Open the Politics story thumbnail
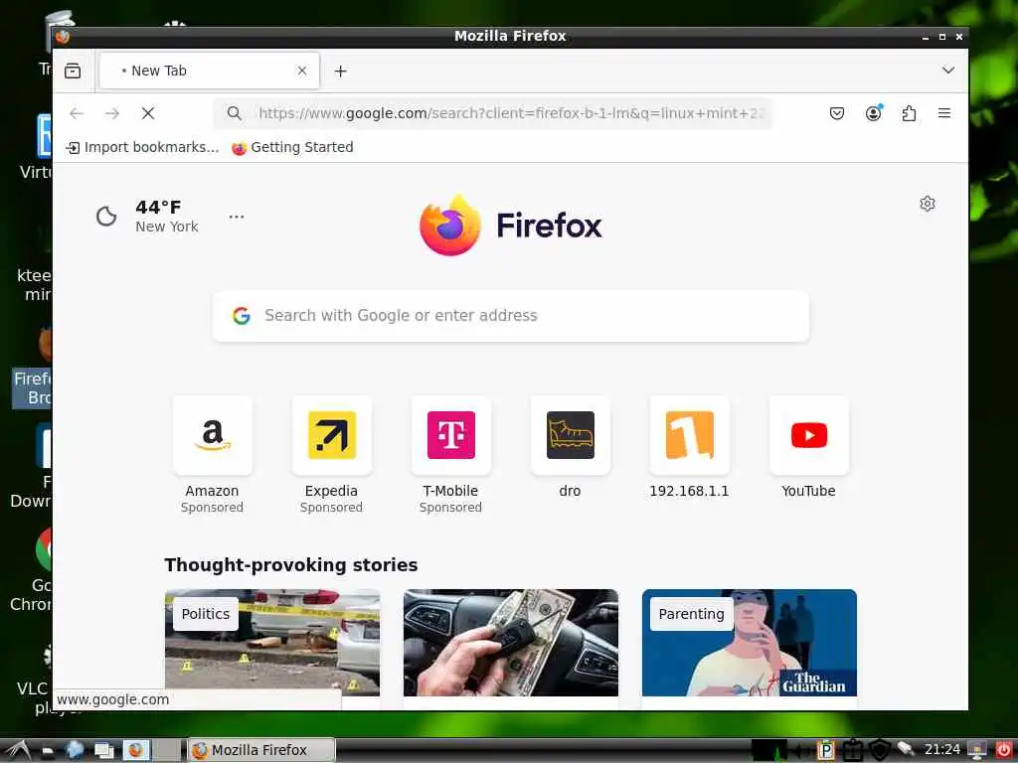This screenshot has width=1018, height=763. (272, 643)
